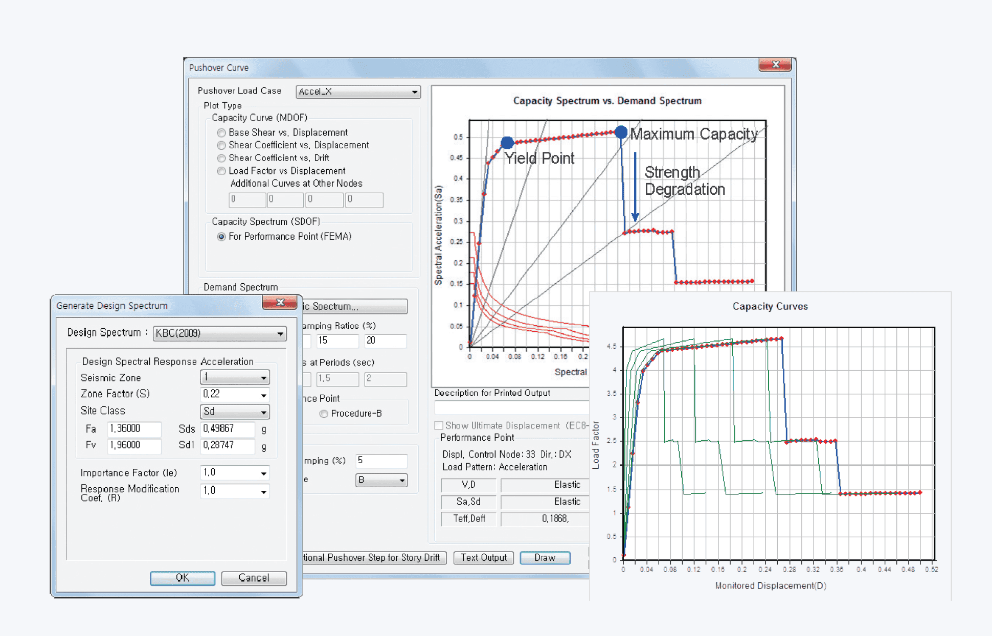992x636 pixels.
Task: Open the Seismic Zone dropdown
Action: (x=235, y=378)
